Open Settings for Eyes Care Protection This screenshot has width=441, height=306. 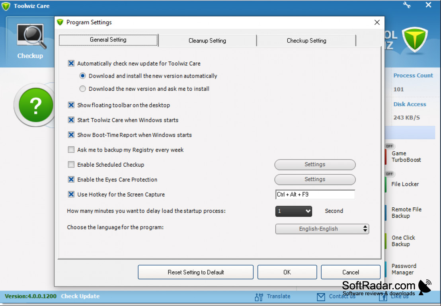point(315,179)
